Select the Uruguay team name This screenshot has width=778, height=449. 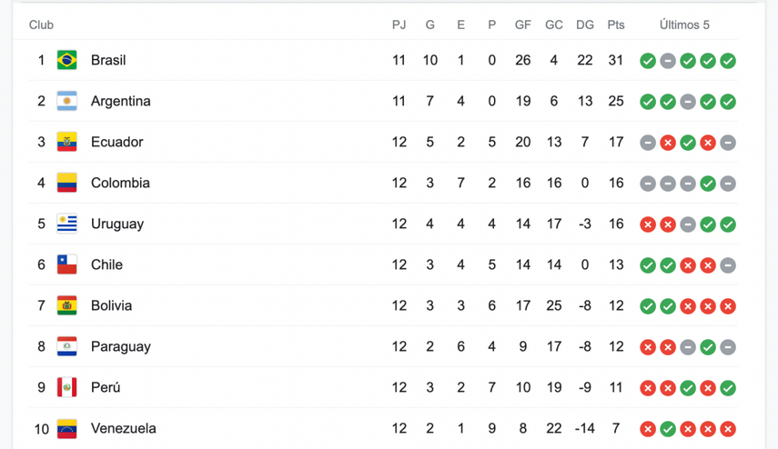point(117,224)
